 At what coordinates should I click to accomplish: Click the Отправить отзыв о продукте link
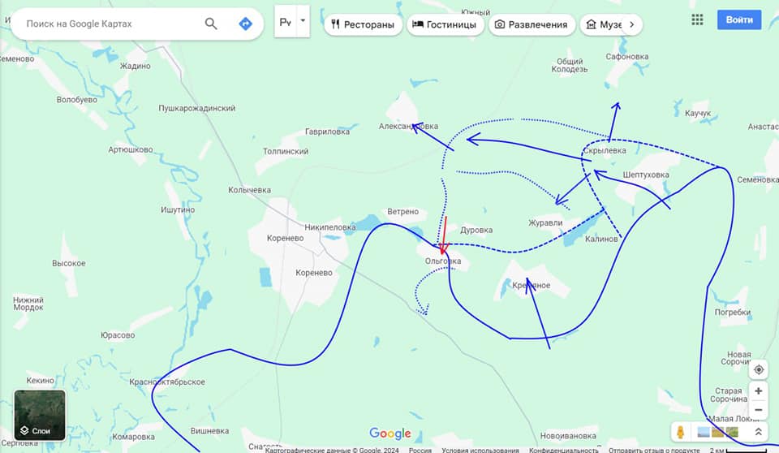(x=654, y=450)
